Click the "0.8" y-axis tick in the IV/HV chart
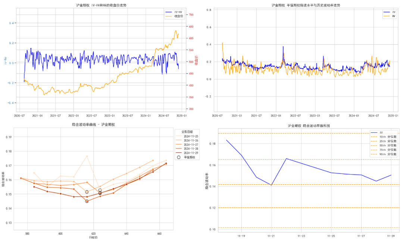 point(209,10)
